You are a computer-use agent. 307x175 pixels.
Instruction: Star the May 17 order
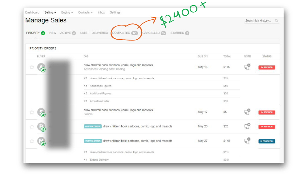pyautogui.click(x=32, y=112)
